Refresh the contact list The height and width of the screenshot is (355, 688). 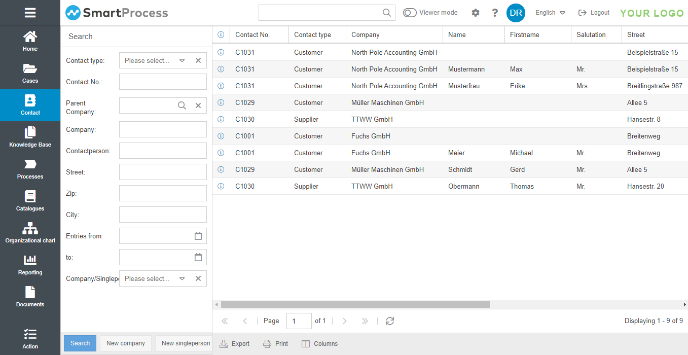390,321
